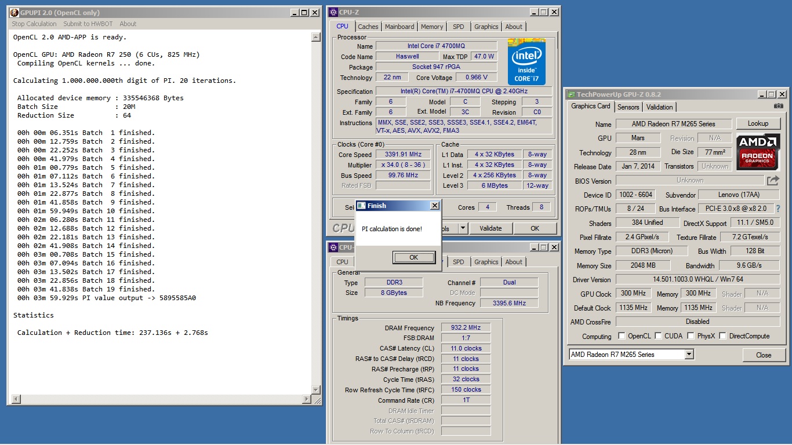Switch to the Graphics tab in upper CPU-Z

(x=486, y=27)
